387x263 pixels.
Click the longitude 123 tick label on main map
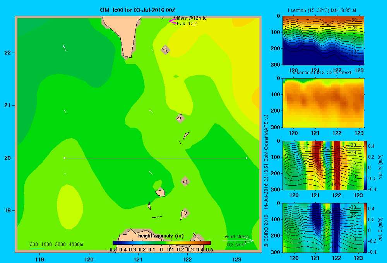[x=237, y=259]
